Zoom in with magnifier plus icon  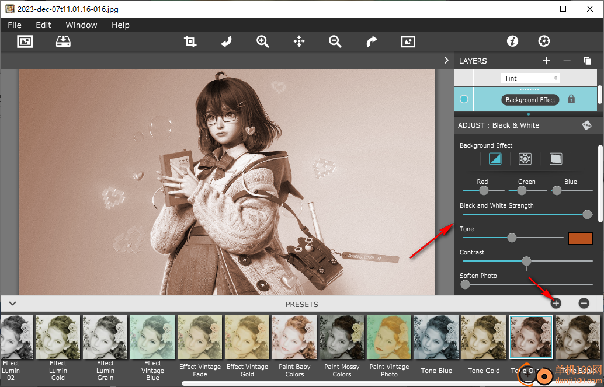pos(263,41)
